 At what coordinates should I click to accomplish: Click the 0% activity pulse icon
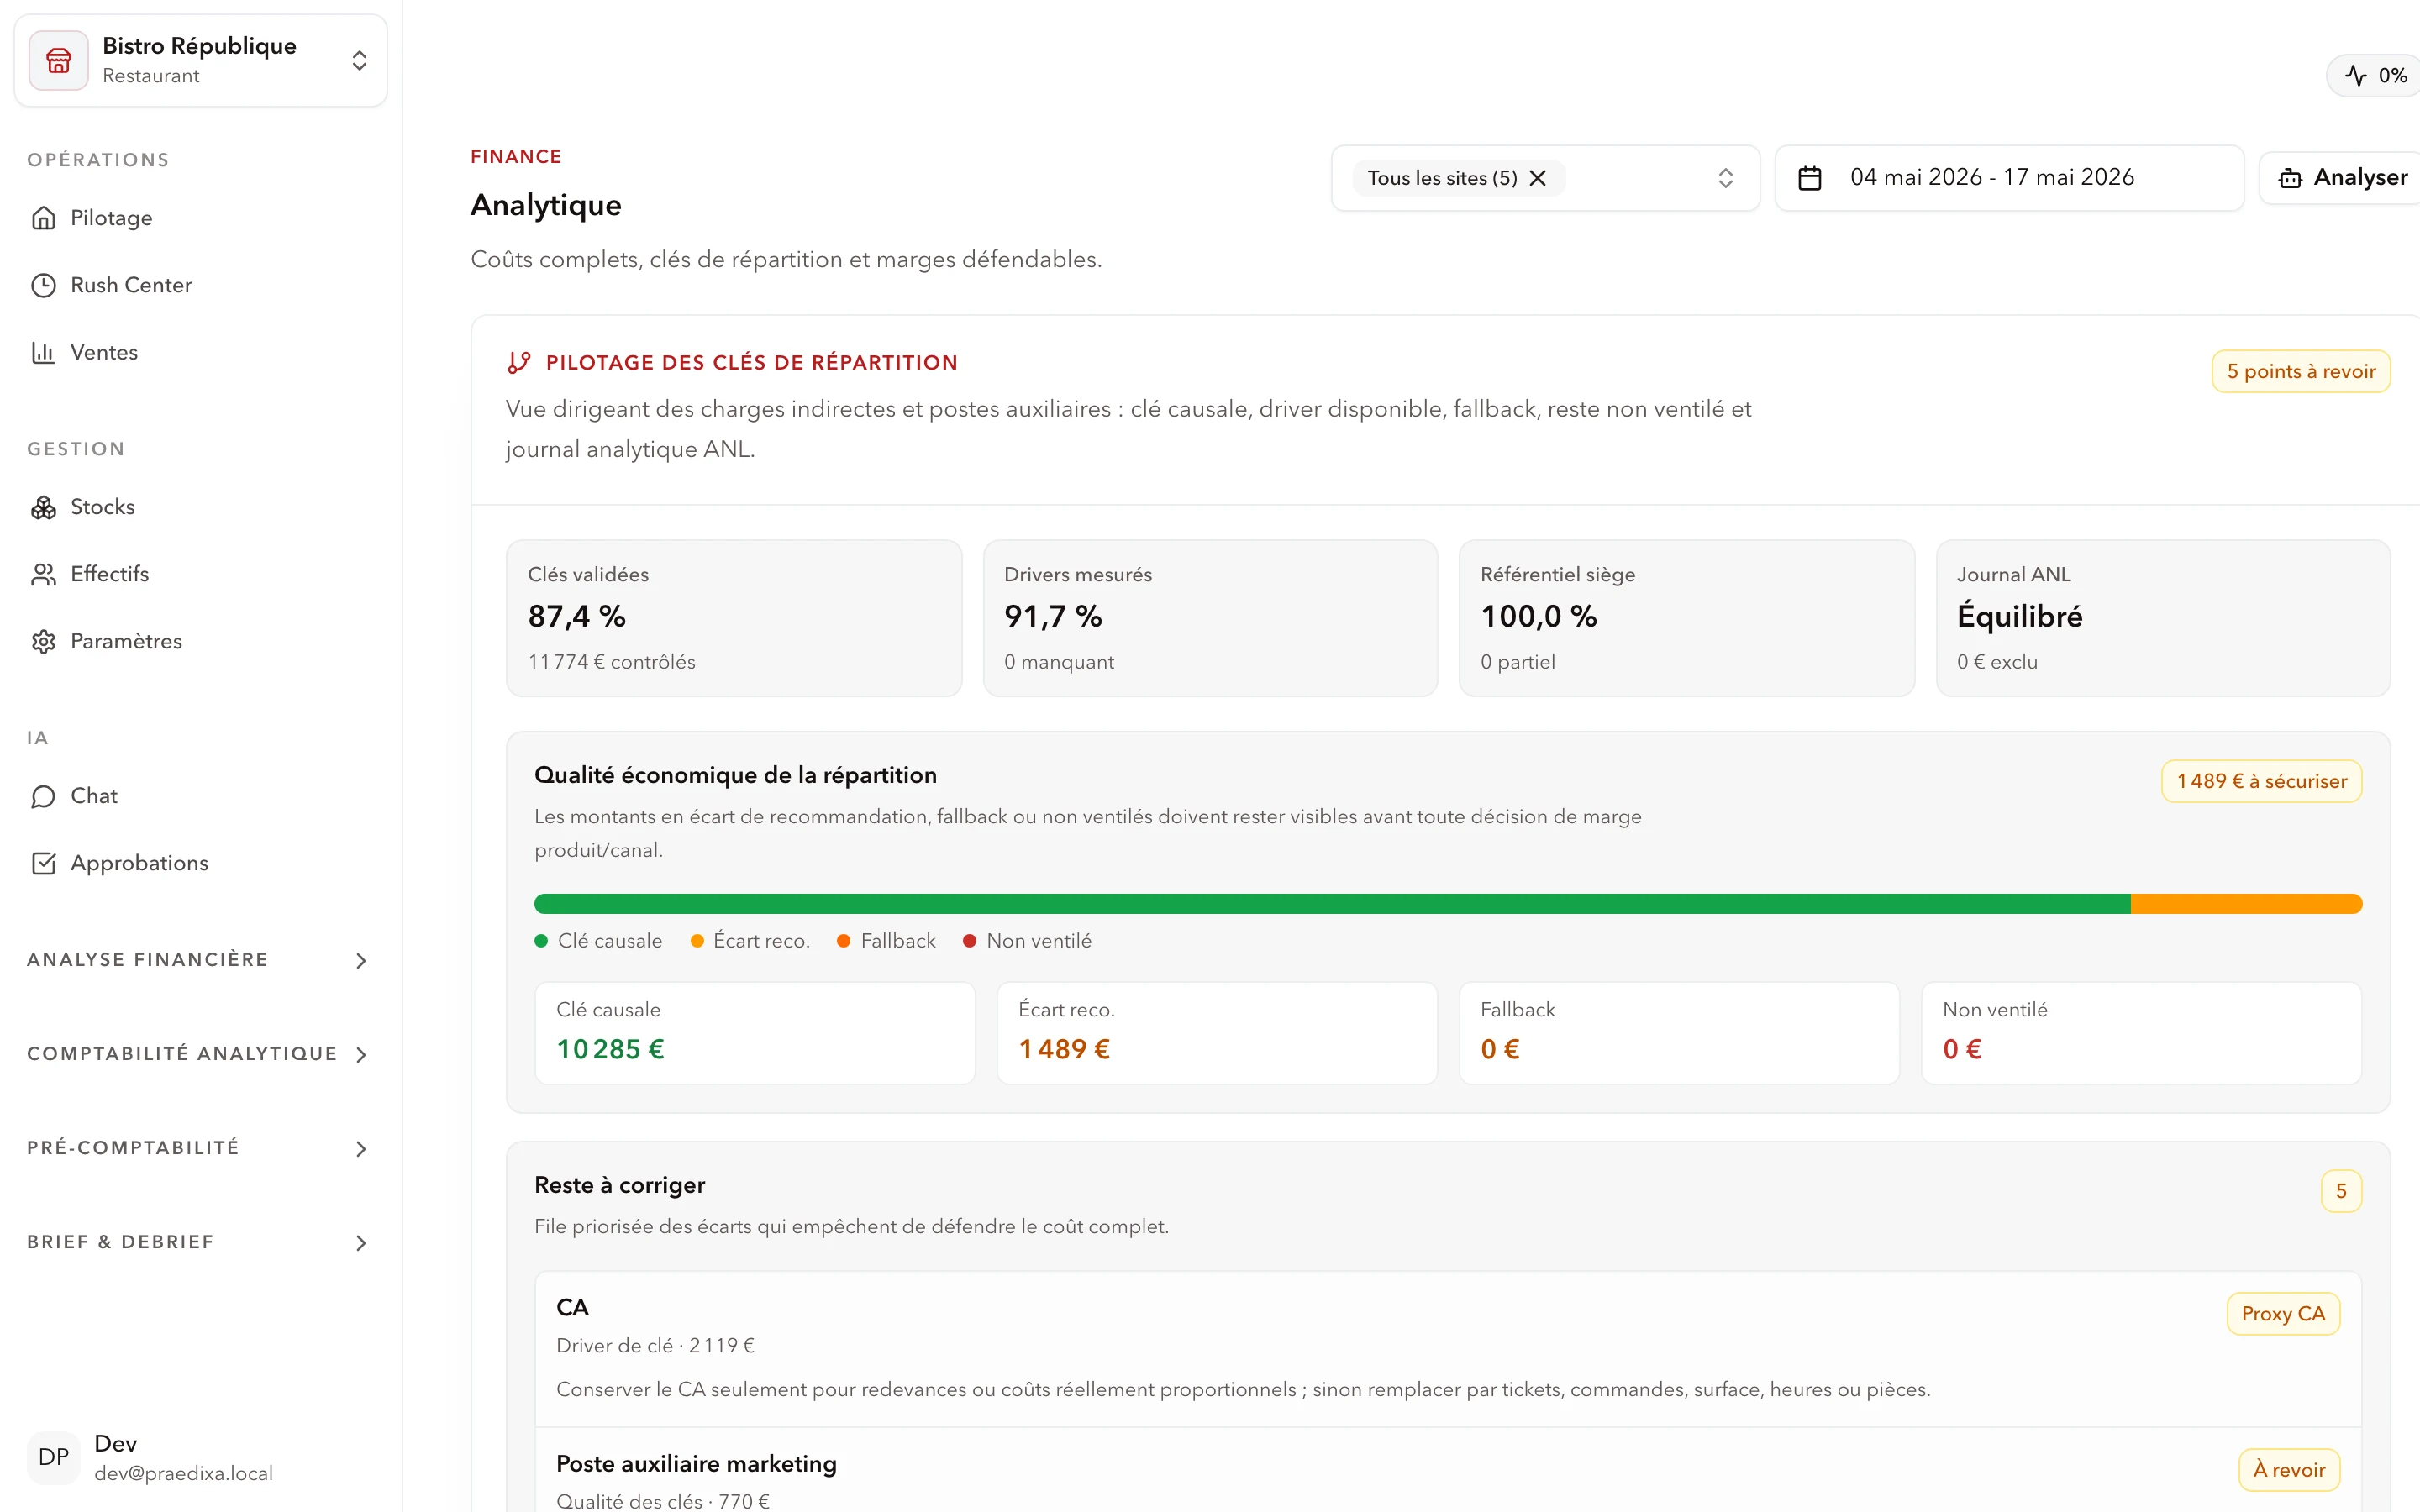click(2356, 76)
